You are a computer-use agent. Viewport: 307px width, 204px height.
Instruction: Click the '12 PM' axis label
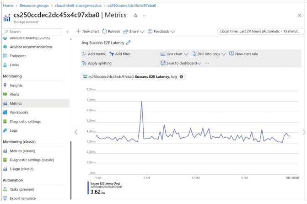(196, 178)
